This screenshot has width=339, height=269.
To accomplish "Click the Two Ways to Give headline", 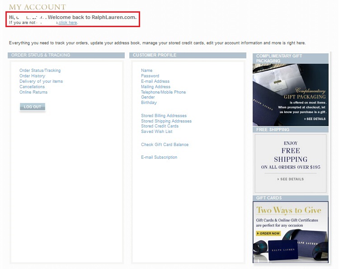I will point(289,210).
